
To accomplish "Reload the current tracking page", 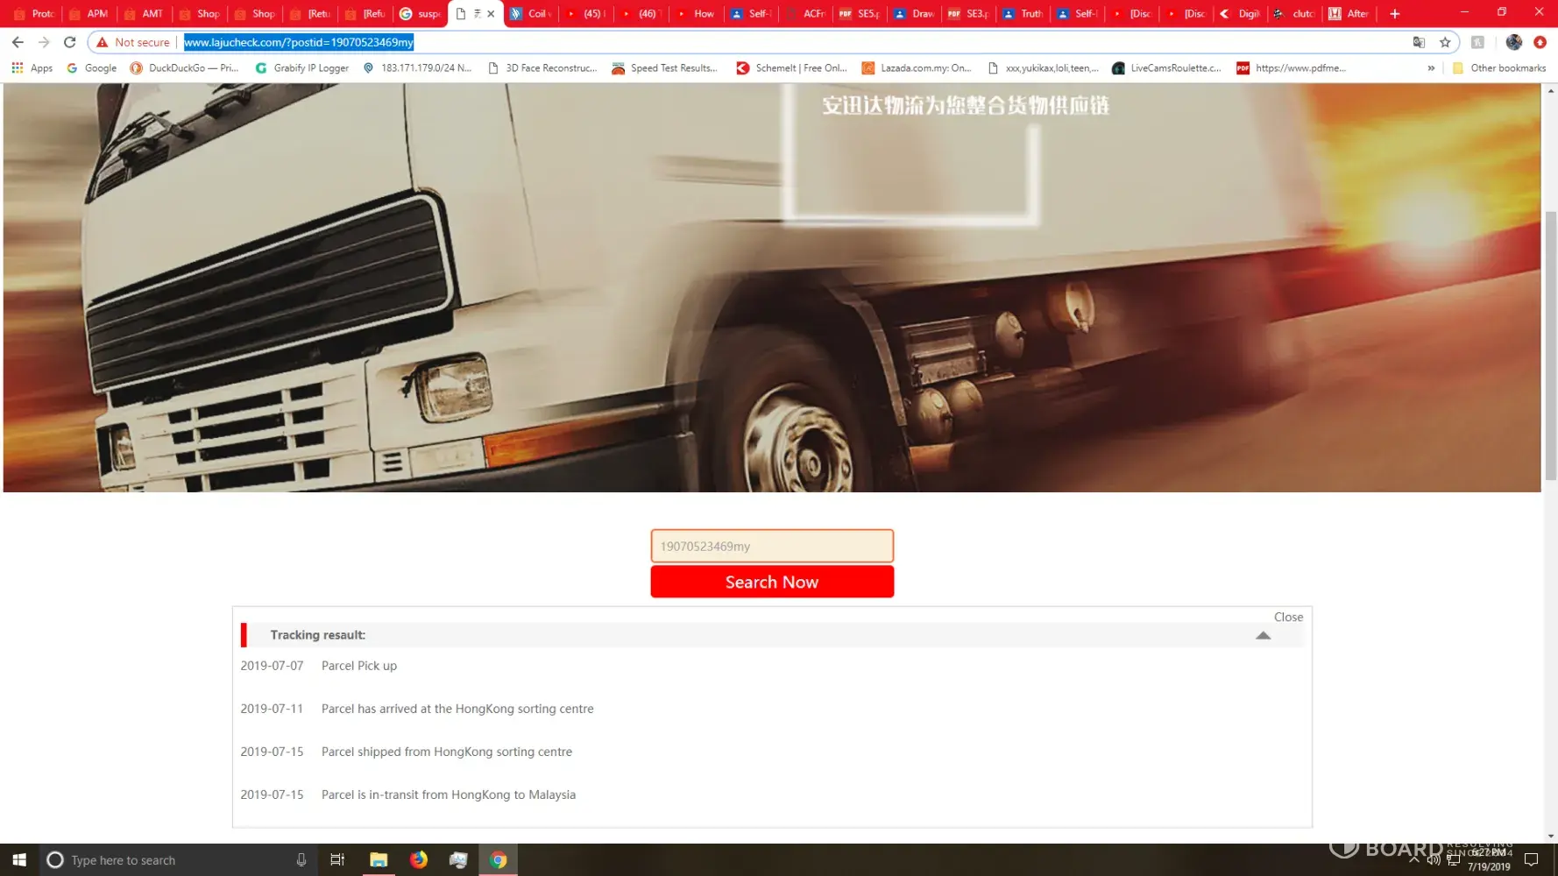I will [70, 42].
